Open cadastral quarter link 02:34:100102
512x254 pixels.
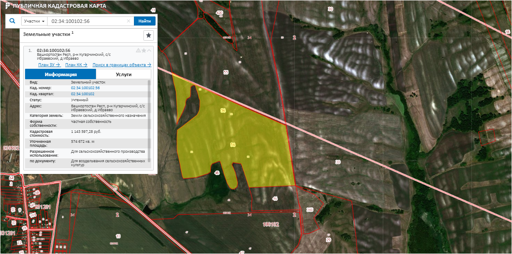pos(83,94)
